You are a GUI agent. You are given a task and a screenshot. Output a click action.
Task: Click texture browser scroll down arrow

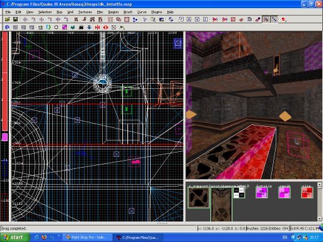[319, 219]
